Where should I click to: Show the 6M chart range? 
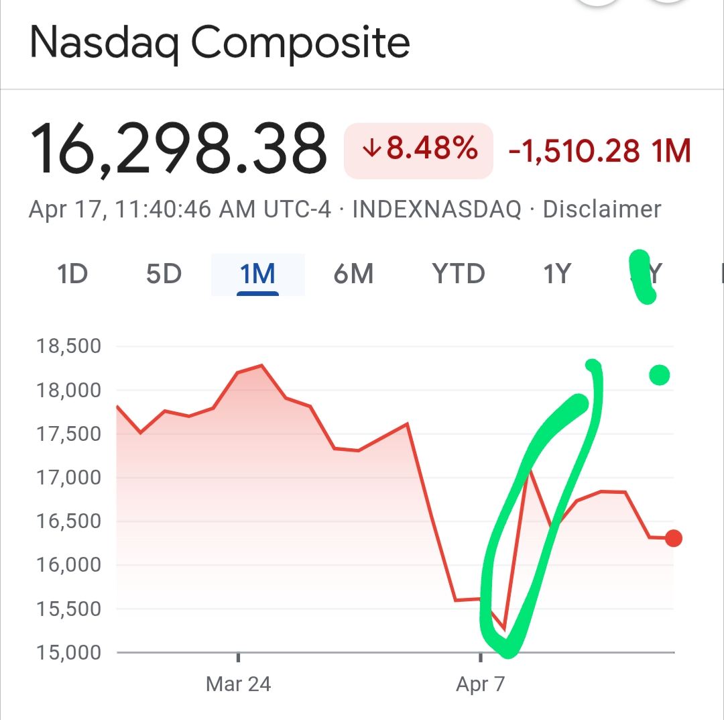353,274
